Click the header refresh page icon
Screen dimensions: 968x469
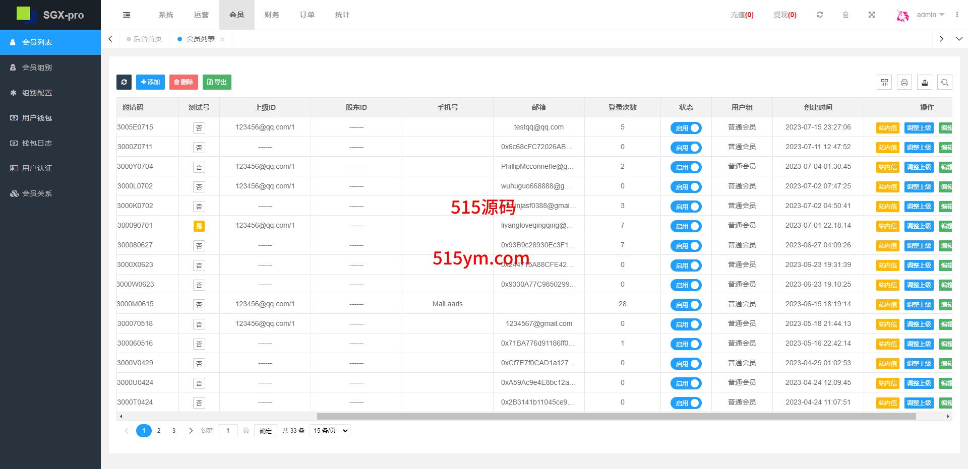pos(820,15)
